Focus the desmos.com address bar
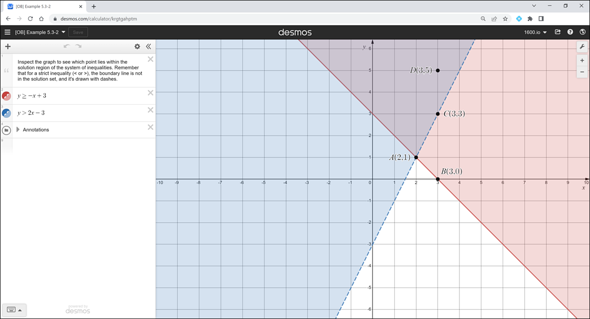Image resolution: width=590 pixels, height=319 pixels. coord(265,19)
